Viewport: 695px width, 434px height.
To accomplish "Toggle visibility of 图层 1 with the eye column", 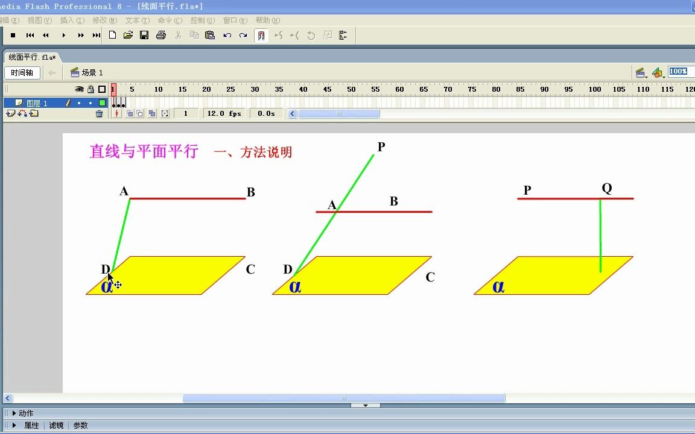I will 79,103.
